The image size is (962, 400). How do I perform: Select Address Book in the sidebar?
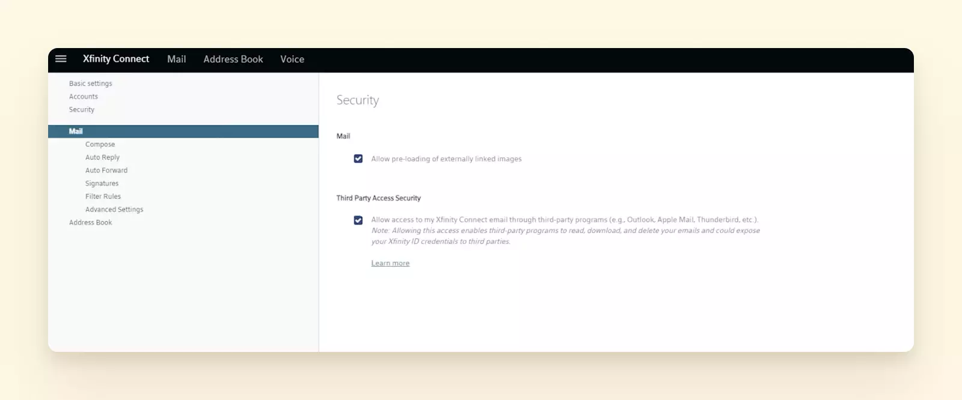pyautogui.click(x=91, y=223)
